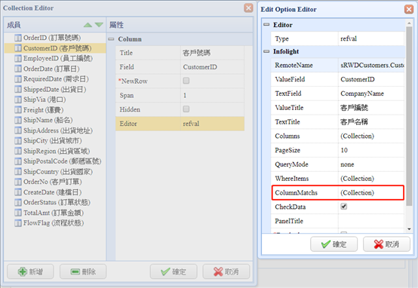Image resolution: width=418 pixels, height=288 pixels.
Task: Select ShipCountry member row text
Action: coord(58,172)
